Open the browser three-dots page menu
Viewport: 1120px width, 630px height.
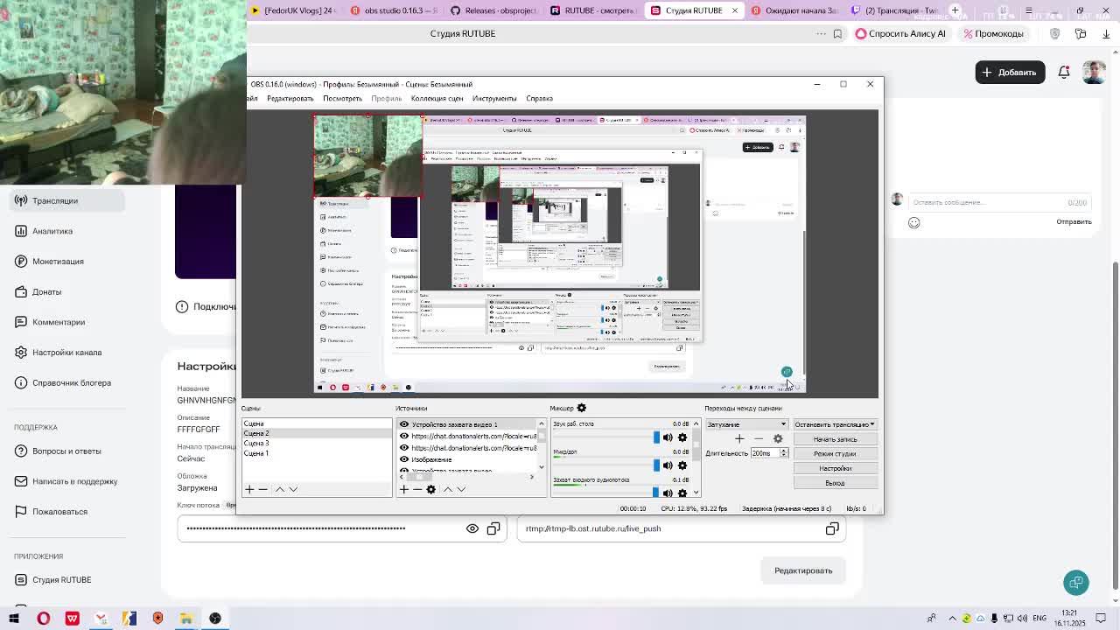(821, 33)
